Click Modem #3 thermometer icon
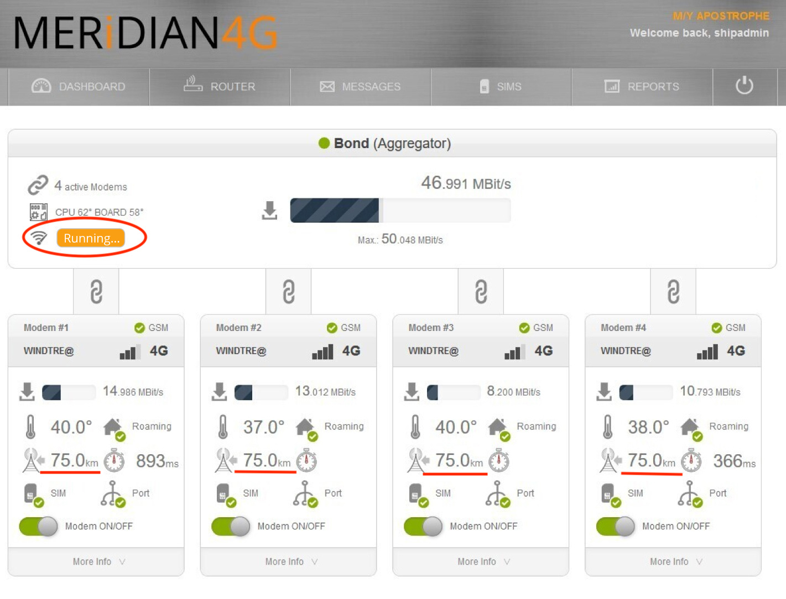The height and width of the screenshot is (599, 786). 415,427
